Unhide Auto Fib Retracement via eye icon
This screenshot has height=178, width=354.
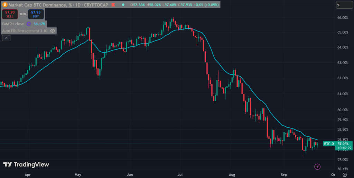(53, 31)
